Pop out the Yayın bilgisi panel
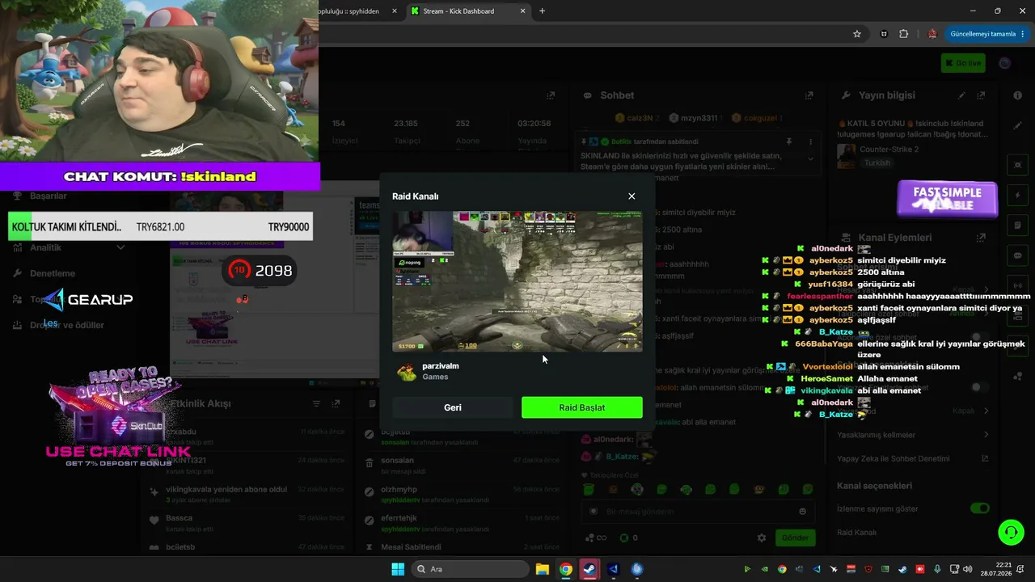Viewport: 1035px width, 582px height. pyautogui.click(x=981, y=95)
